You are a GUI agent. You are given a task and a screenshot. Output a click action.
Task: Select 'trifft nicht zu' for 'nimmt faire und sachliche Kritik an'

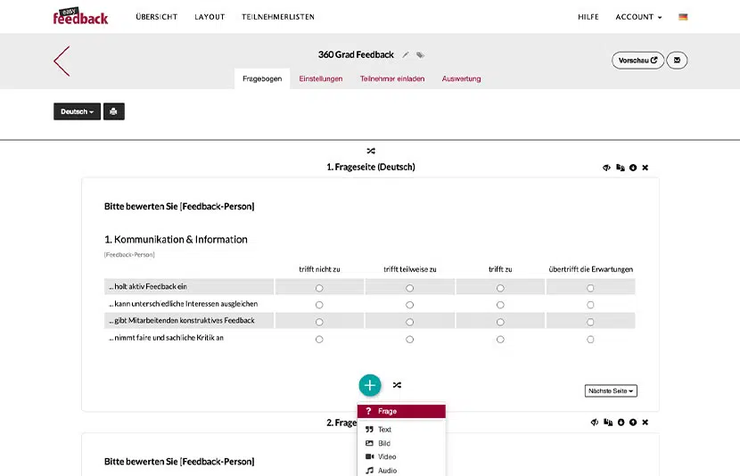coord(319,340)
